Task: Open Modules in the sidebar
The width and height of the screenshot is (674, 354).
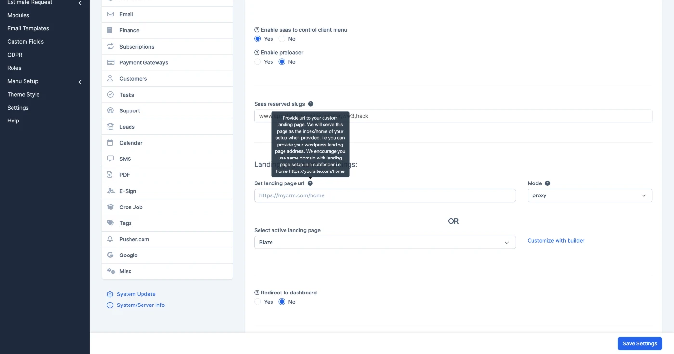Action: click(18, 15)
